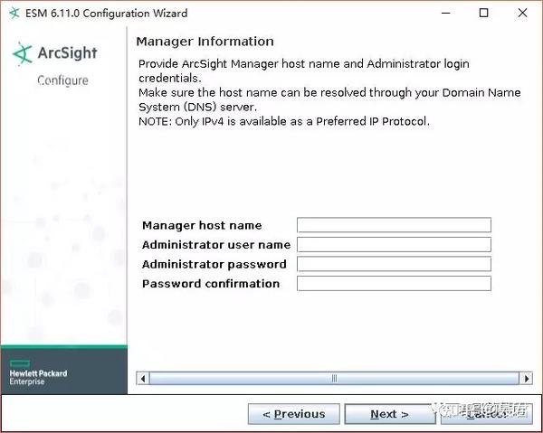
Task: Focus the Manager host name field
Action: point(394,225)
